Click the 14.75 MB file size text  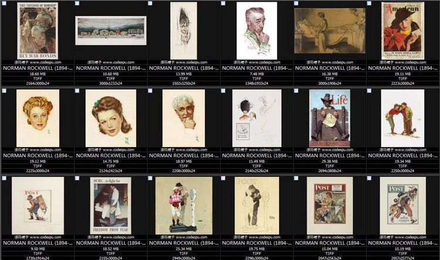[x=111, y=162]
